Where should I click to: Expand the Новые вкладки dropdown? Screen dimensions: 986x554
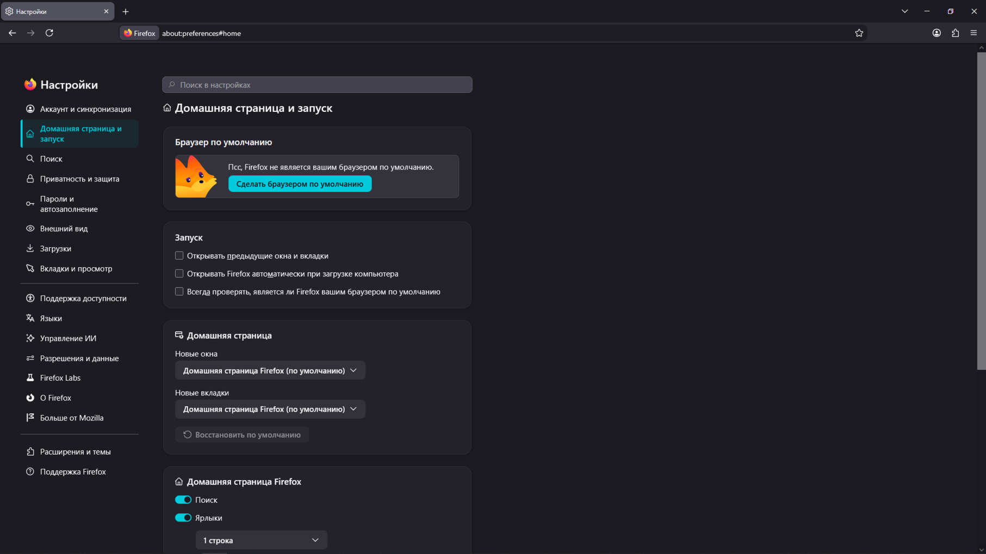270,409
